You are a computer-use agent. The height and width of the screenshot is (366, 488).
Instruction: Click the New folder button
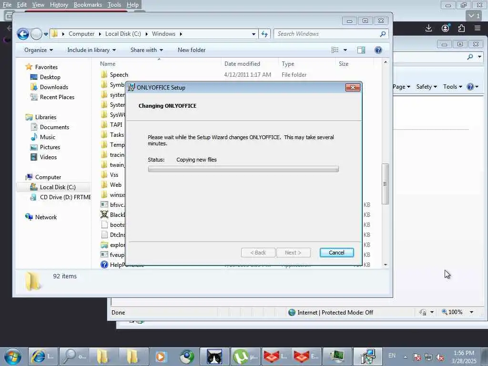click(x=192, y=50)
